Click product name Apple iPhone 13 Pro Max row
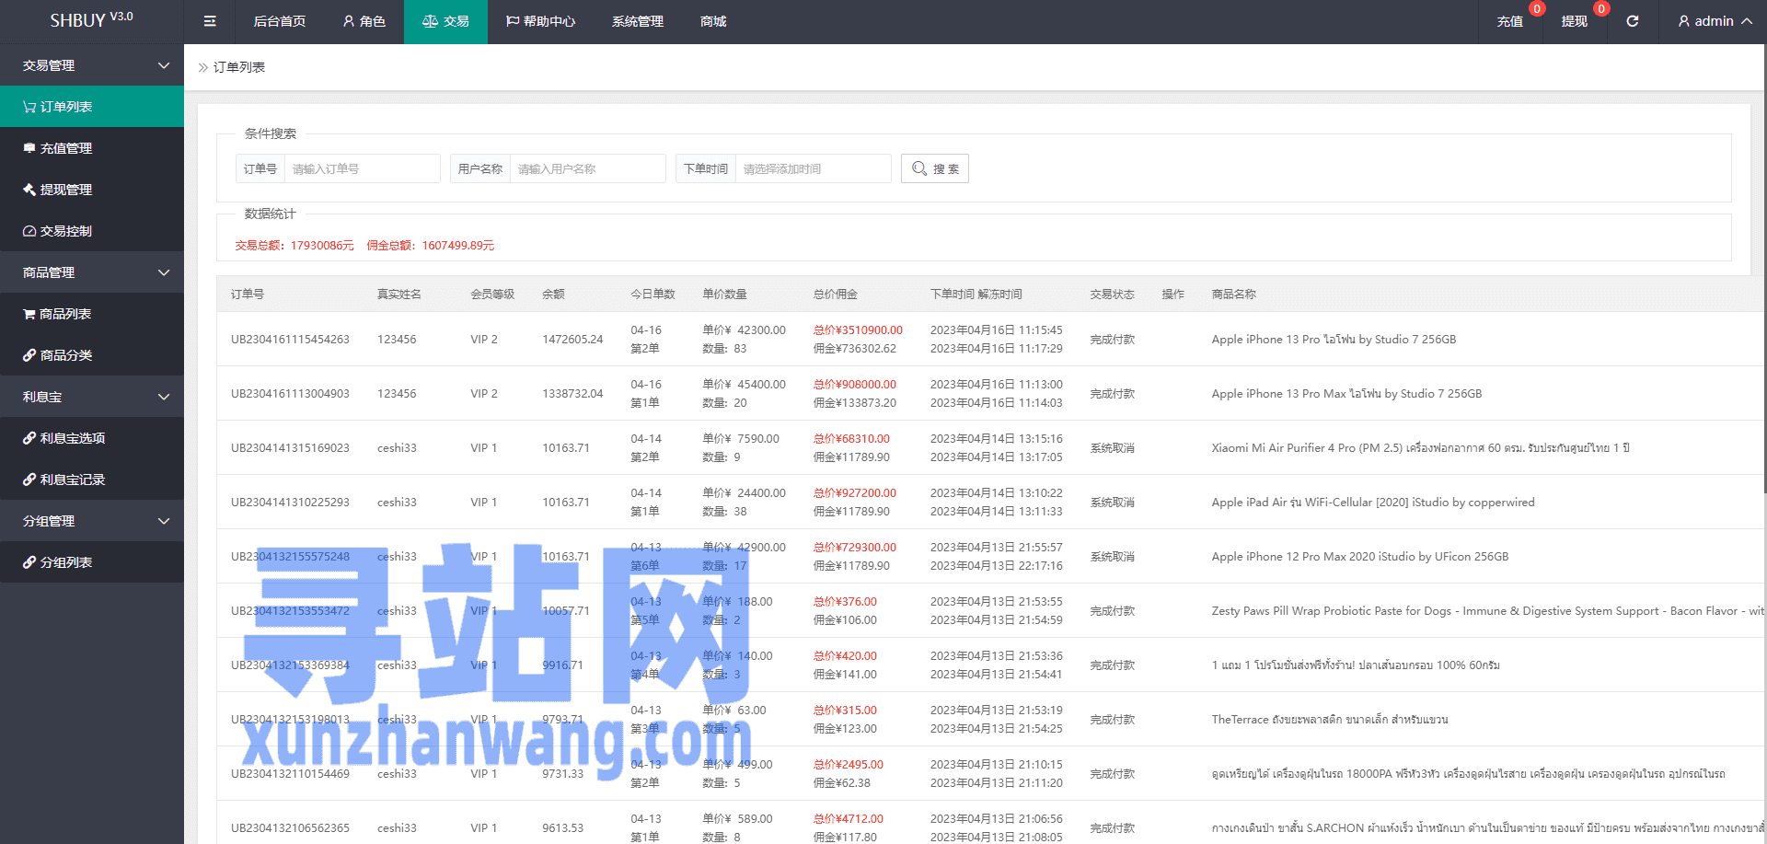The height and width of the screenshot is (844, 1767). 1346,394
